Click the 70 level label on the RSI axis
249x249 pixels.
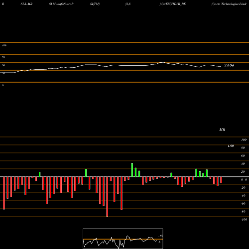(3, 57)
